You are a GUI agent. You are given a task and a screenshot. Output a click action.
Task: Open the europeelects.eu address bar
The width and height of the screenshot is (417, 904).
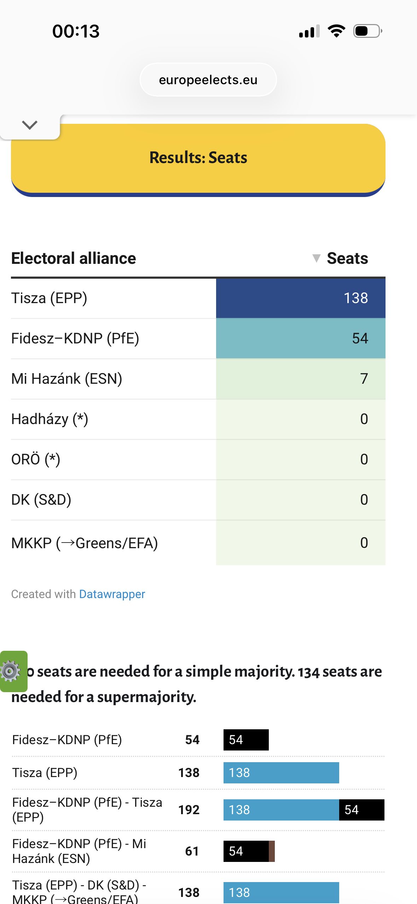point(208,80)
